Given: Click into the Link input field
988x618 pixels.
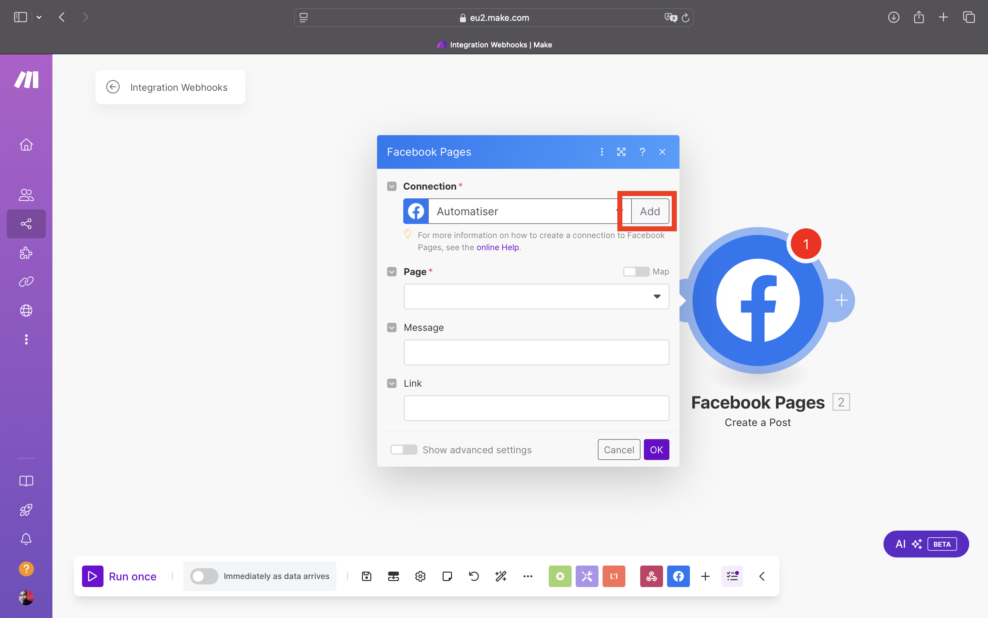Looking at the screenshot, I should click(x=536, y=408).
